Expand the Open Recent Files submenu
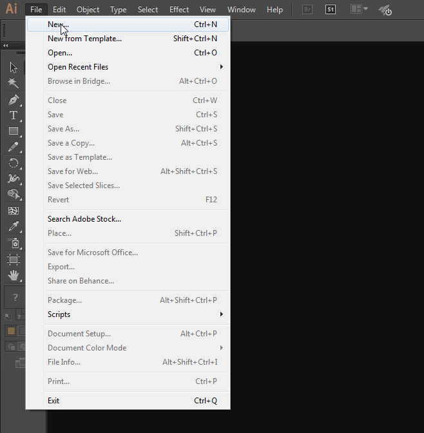The width and height of the screenshot is (424, 433). pos(128,67)
